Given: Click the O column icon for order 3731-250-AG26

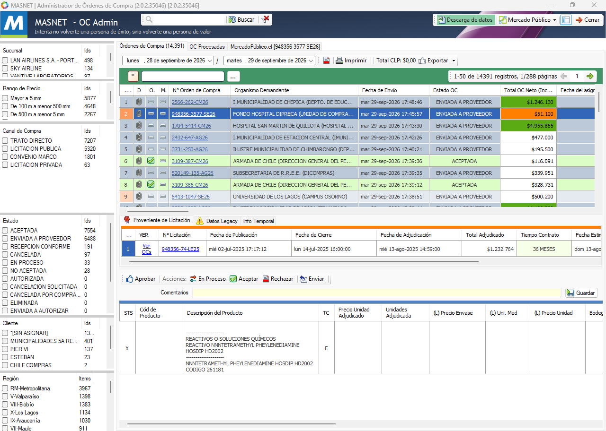Looking at the screenshot, I should [x=151, y=149].
